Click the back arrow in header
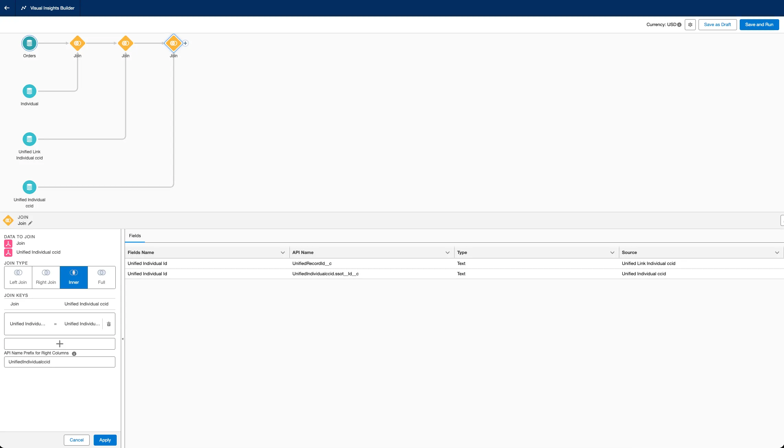The width and height of the screenshot is (784, 448). pyautogui.click(x=7, y=8)
